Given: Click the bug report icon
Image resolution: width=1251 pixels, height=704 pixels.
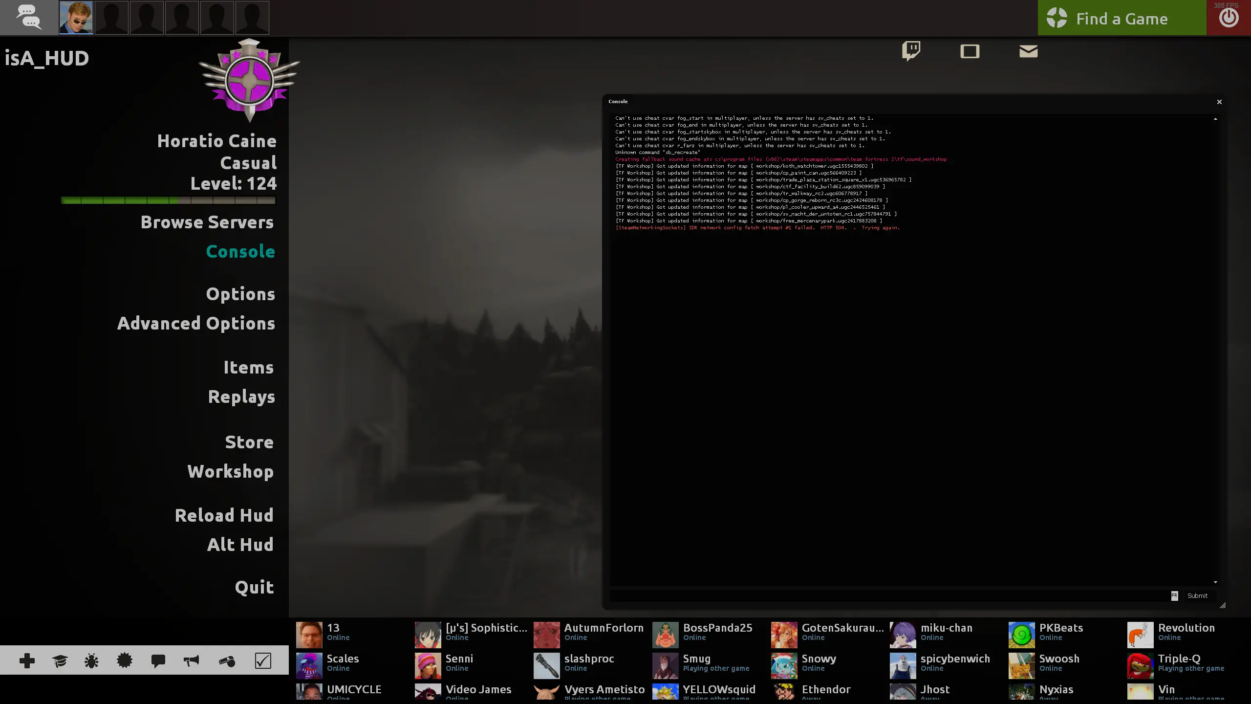Looking at the screenshot, I should click(x=91, y=661).
